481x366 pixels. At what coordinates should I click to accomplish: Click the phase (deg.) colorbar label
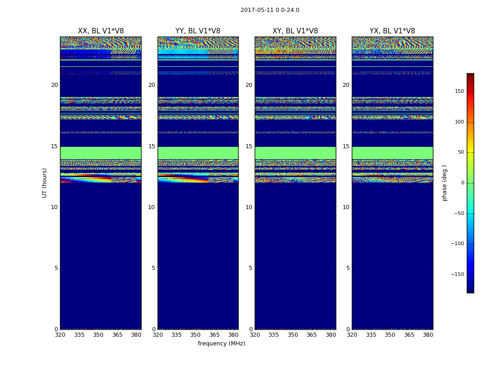[x=444, y=183]
